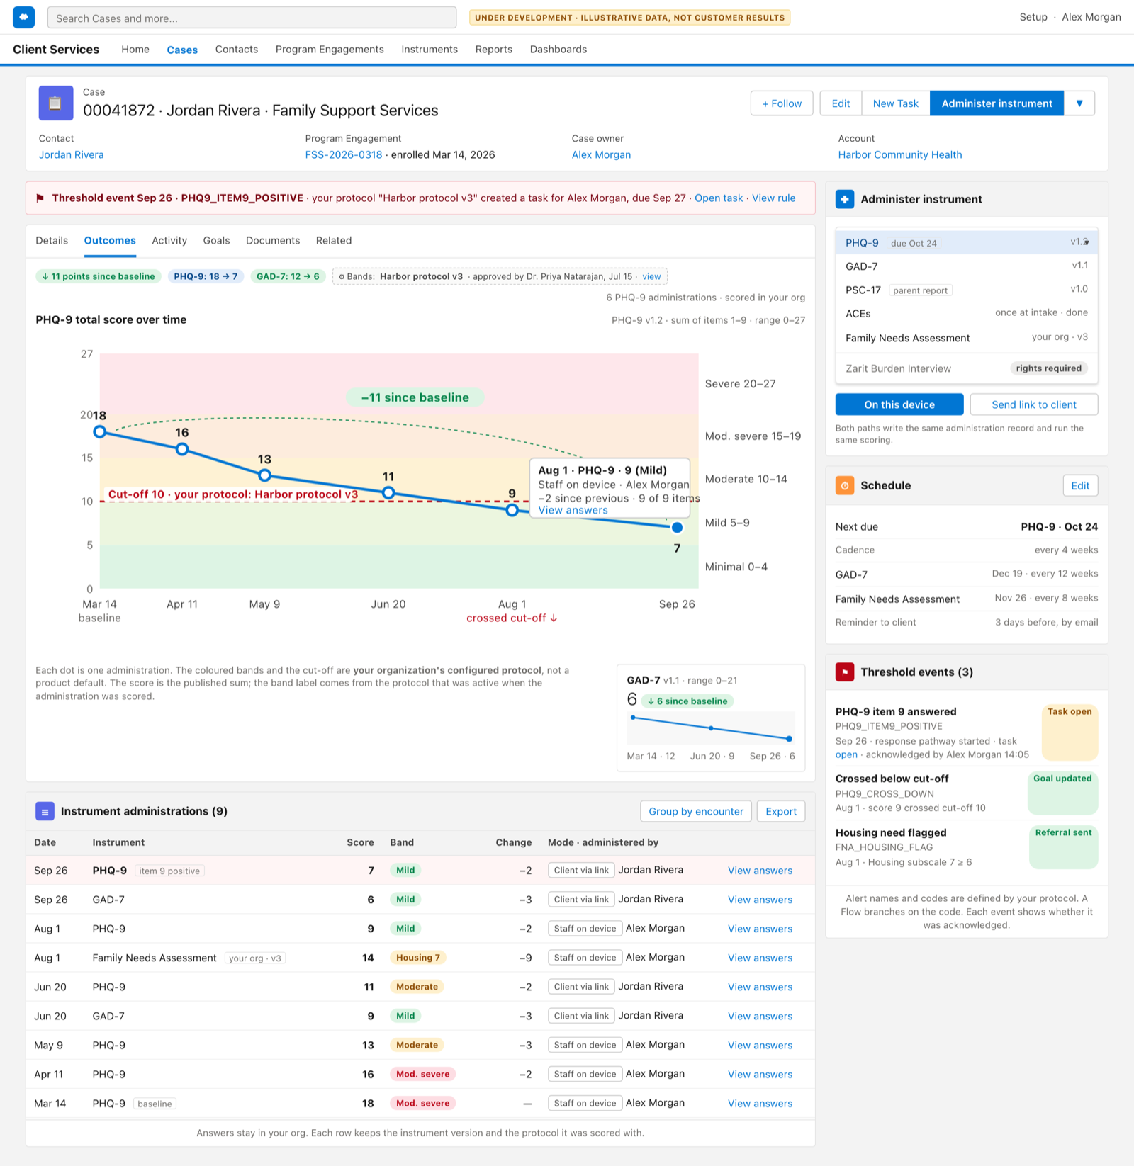This screenshot has width=1134, height=1166.
Task: Pick Zarit Burden Interview option
Action: 967,368
